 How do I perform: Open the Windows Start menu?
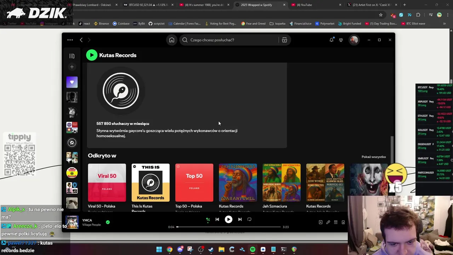[159, 249]
